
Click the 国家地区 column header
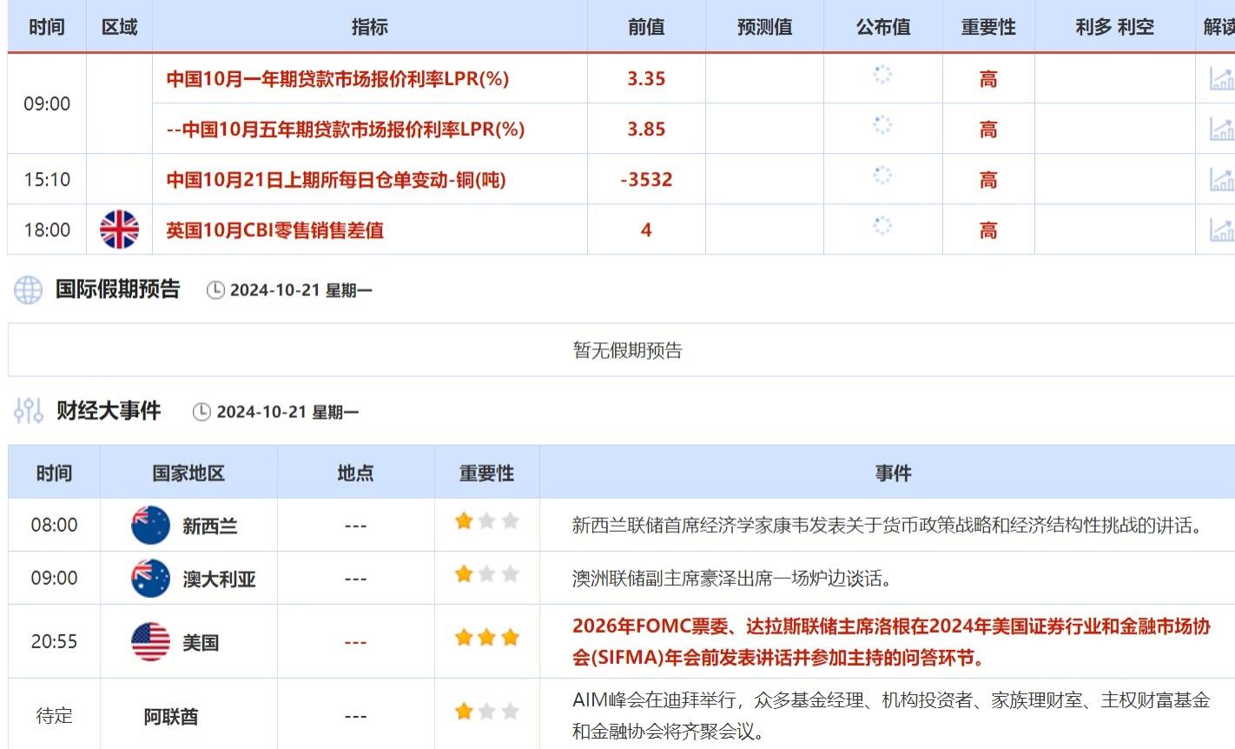click(188, 473)
